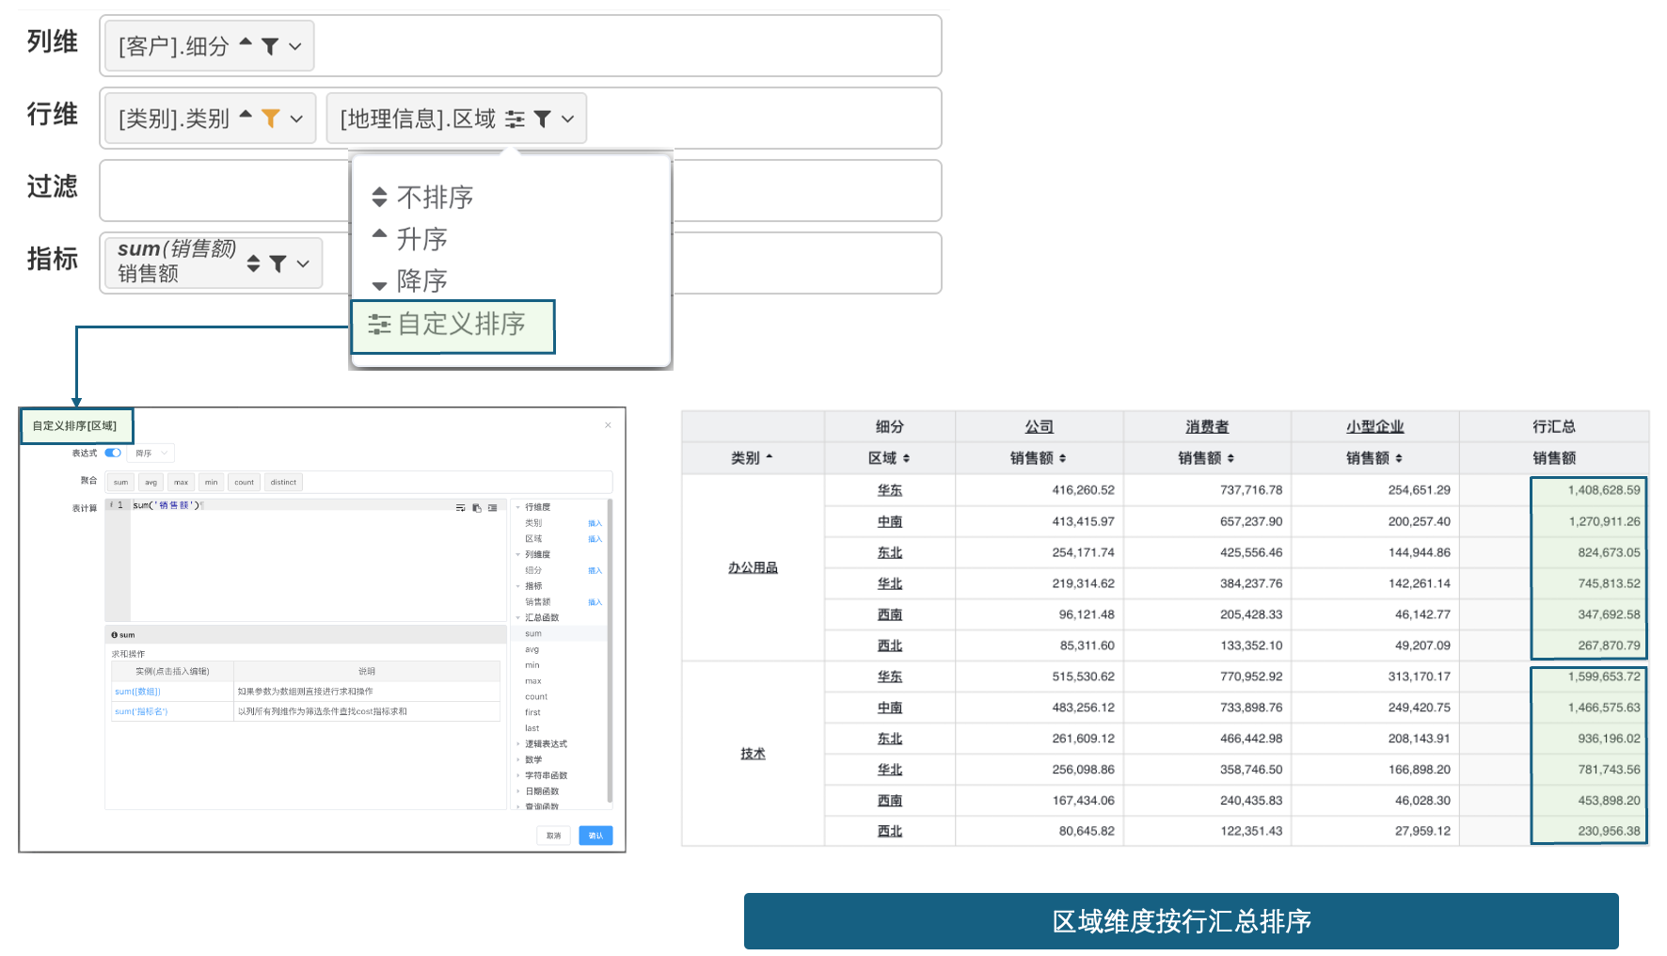Click the avg aggregation button
The image size is (1667, 956).
[x=151, y=482]
